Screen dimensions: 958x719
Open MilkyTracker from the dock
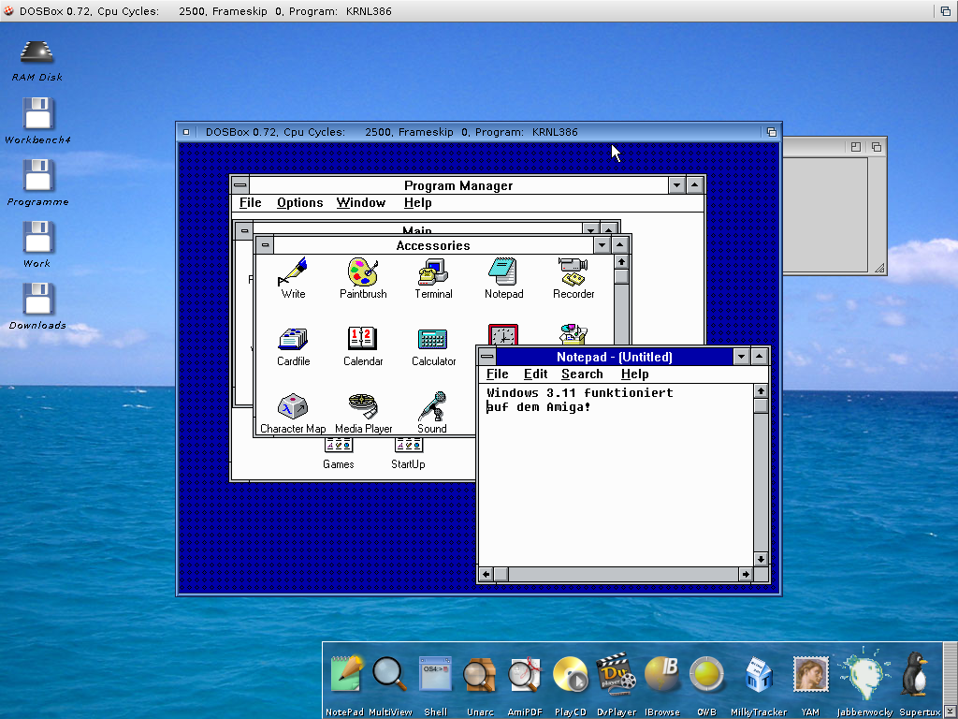(x=758, y=674)
